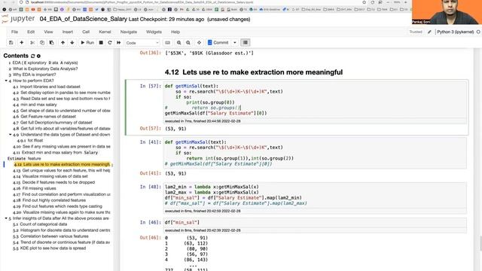Open the Commit dropdown arrow
The width and height of the screenshot is (482, 271).
(235, 43)
